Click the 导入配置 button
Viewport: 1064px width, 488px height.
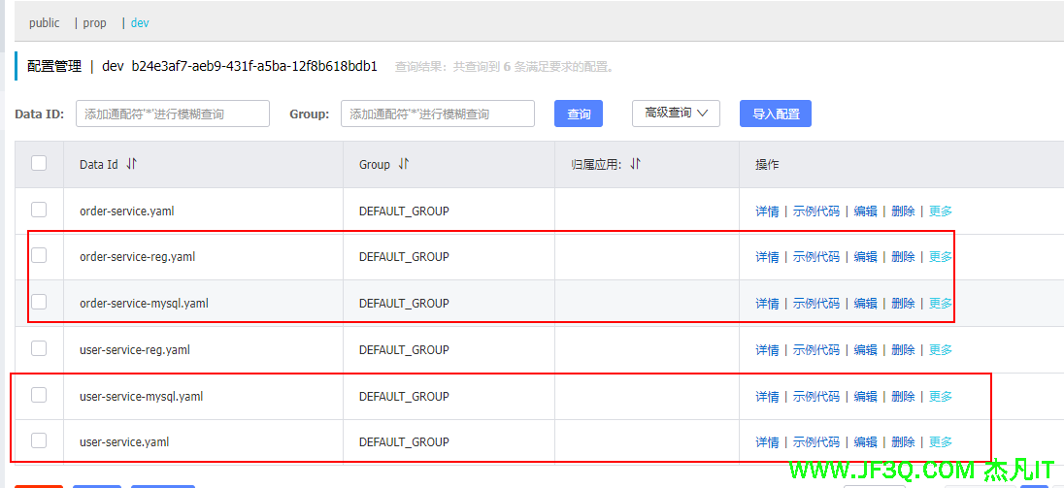tap(775, 114)
